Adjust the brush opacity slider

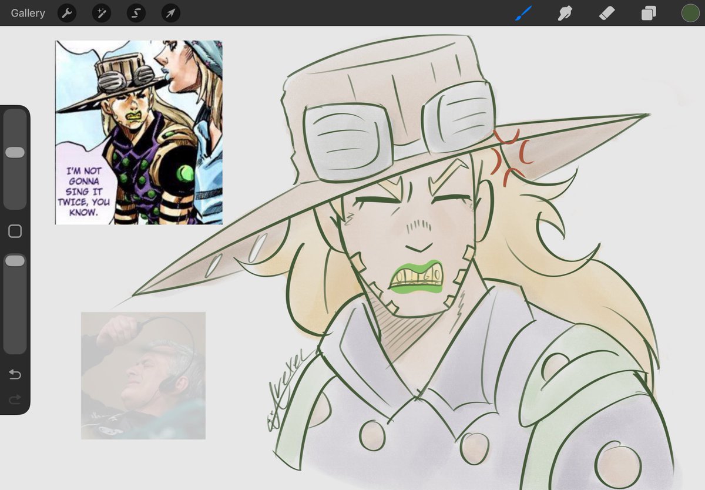pos(15,304)
